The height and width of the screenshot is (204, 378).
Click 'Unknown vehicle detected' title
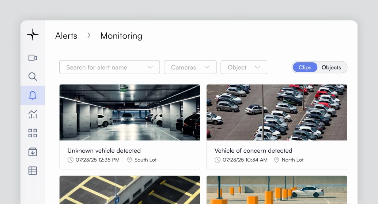pyautogui.click(x=104, y=151)
